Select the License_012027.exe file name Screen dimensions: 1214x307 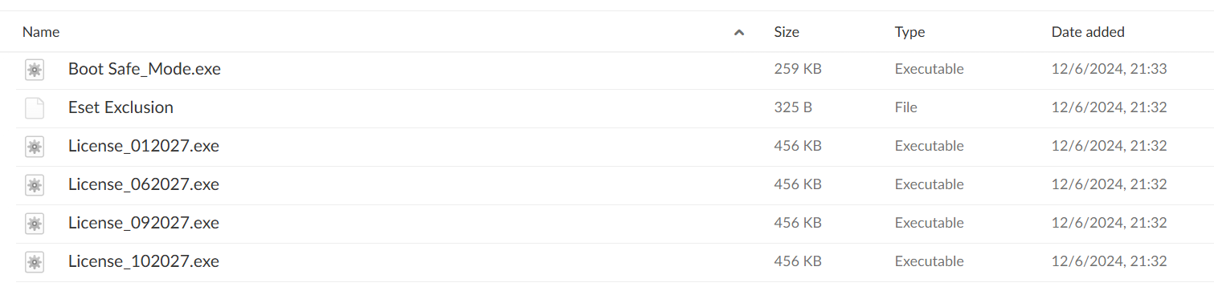[x=144, y=146]
